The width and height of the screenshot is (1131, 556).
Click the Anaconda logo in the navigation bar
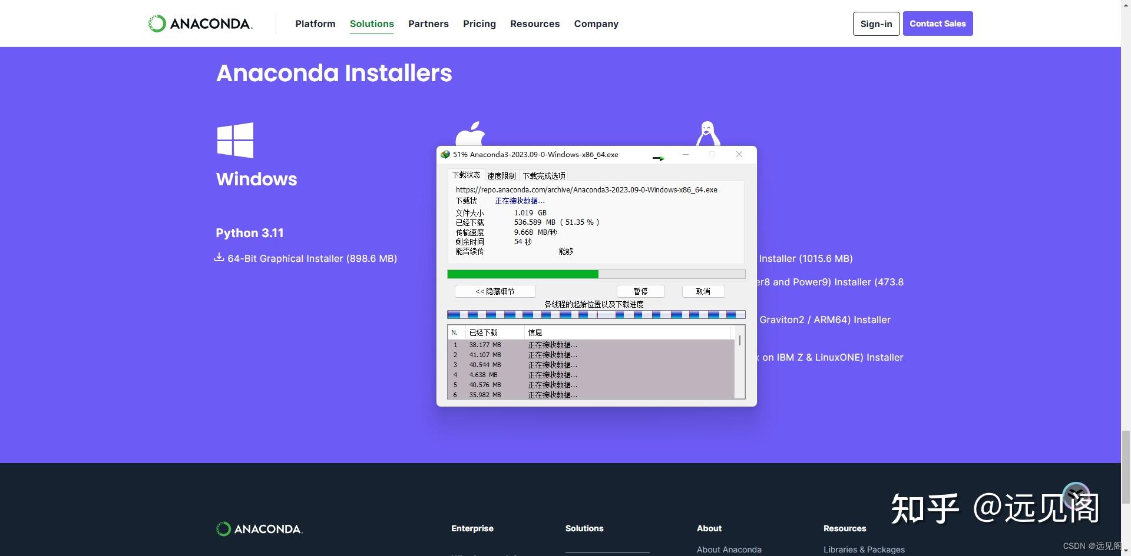click(200, 24)
